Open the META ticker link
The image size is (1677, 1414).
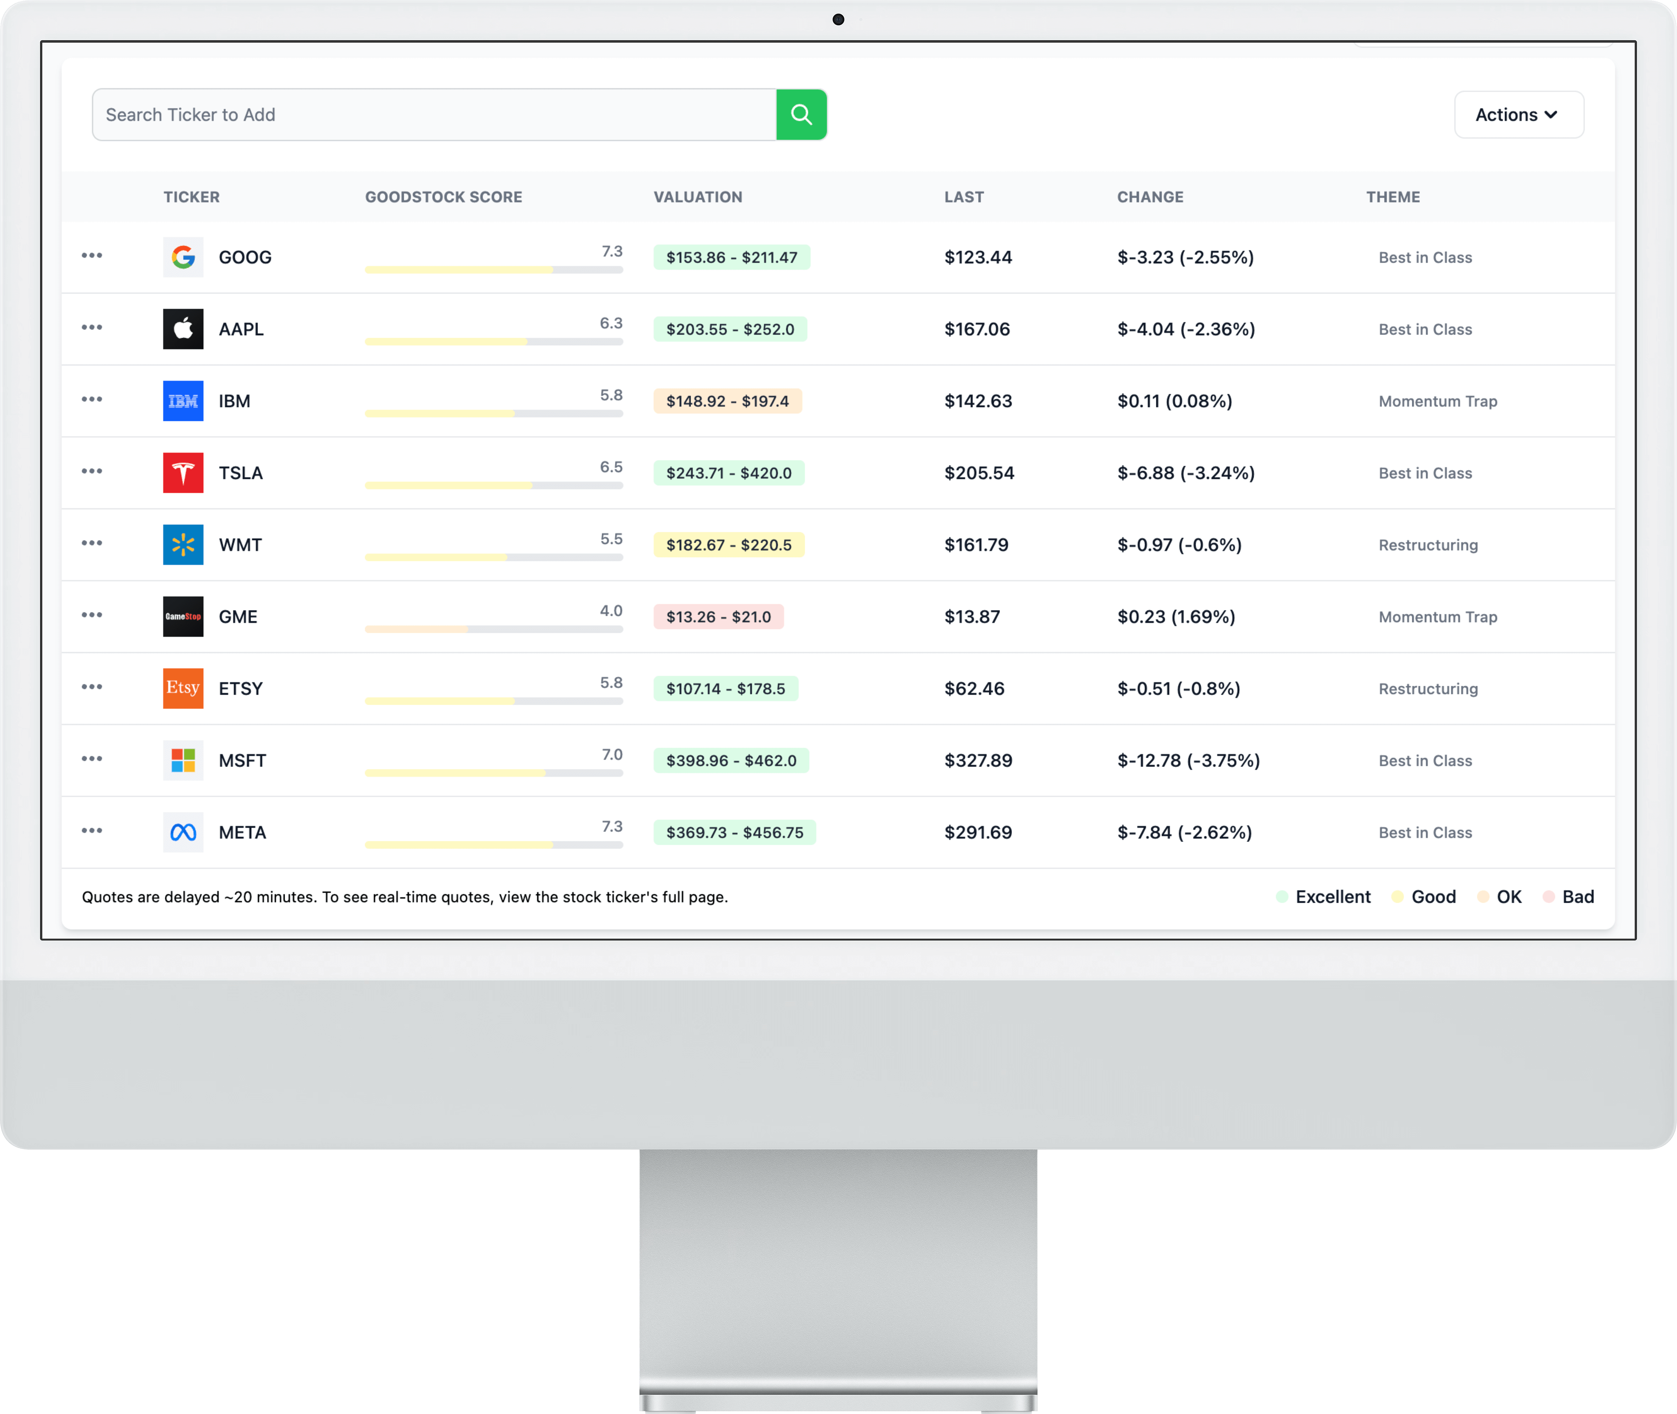tap(242, 833)
